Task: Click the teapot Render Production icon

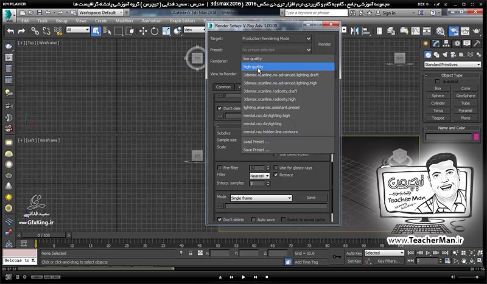Action: pos(476,31)
